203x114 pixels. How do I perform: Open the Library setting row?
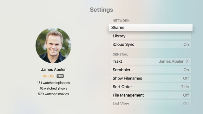pos(151,36)
